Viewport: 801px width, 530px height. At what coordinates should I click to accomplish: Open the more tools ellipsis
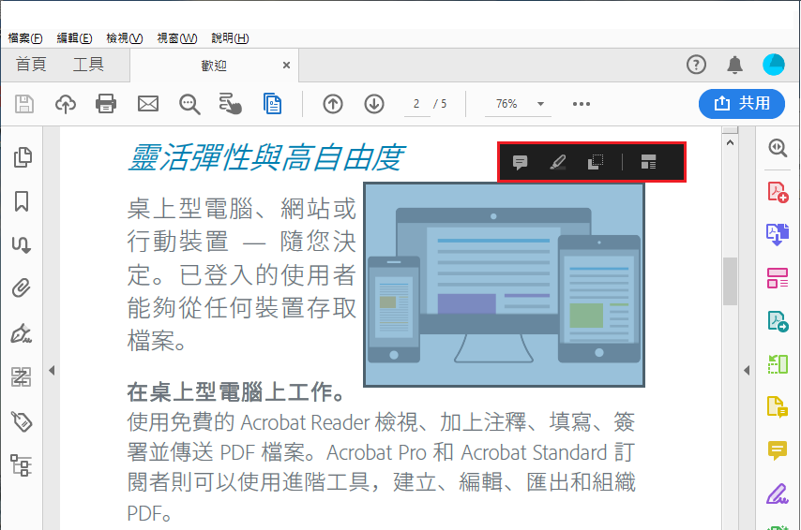click(582, 104)
